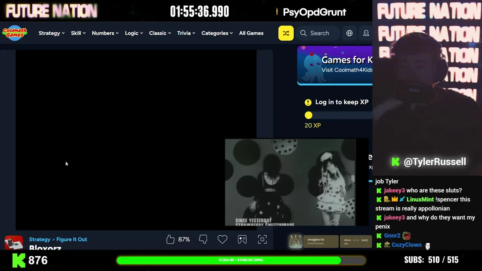Favorite the game with heart icon
Image resolution: width=482 pixels, height=271 pixels.
[x=223, y=239]
